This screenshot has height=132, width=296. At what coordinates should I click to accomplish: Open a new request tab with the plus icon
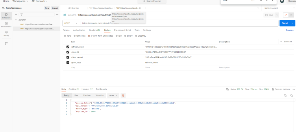[x=145, y=8]
